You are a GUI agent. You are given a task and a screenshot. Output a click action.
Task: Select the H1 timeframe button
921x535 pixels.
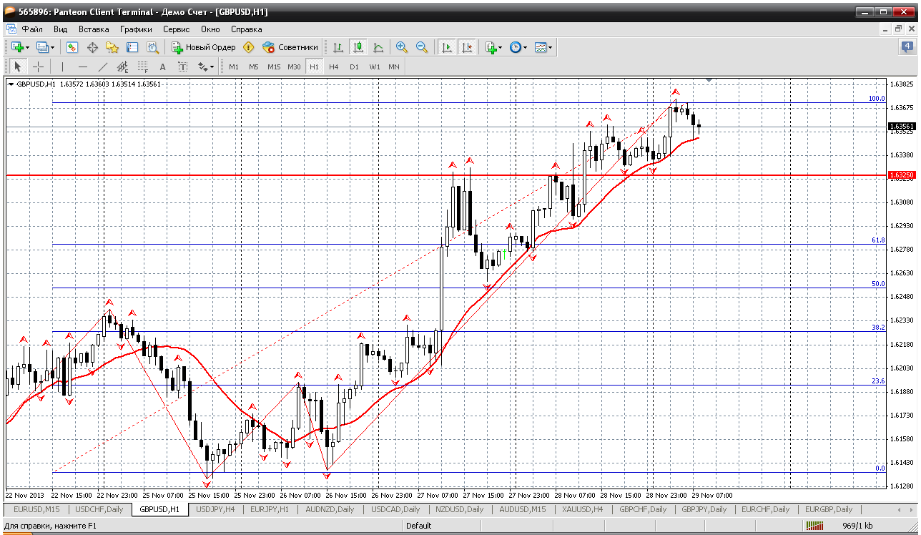314,67
